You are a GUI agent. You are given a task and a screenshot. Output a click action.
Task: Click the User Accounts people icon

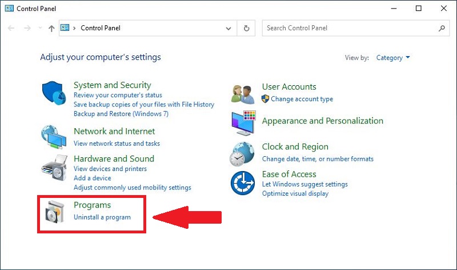coord(242,93)
